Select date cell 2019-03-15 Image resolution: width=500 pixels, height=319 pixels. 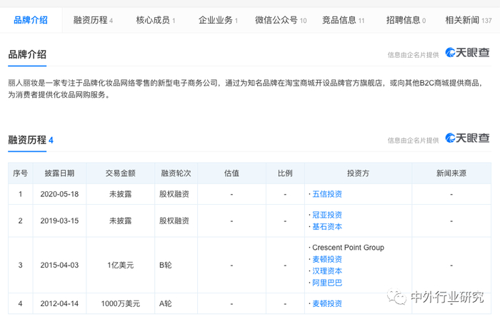[x=59, y=221]
